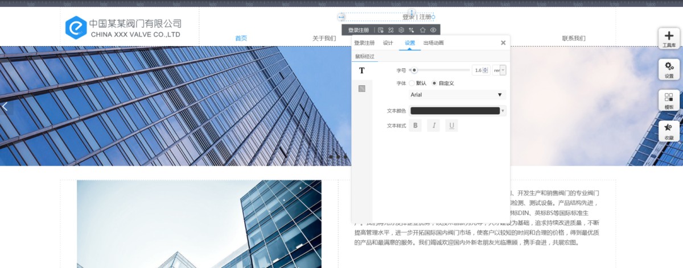
Task: Click the animation sparkle icon in widget toolbar
Action: pyautogui.click(x=412, y=30)
